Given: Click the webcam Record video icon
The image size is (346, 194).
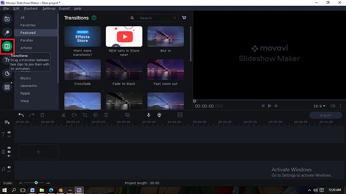Looking at the screenshot, I should click(159, 115).
